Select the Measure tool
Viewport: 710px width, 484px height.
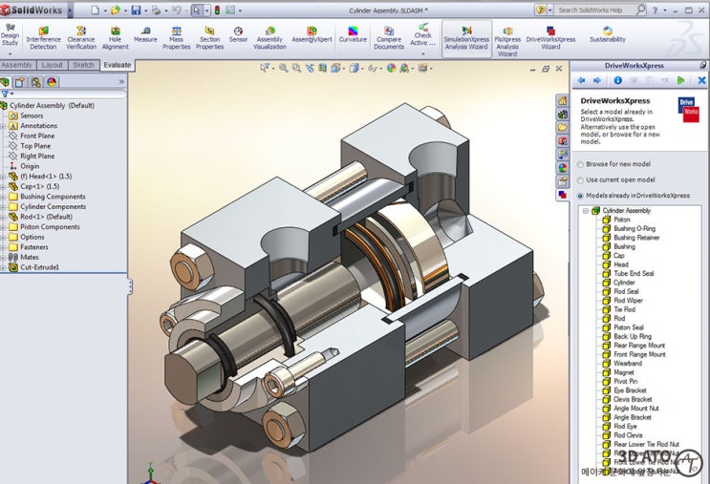pyautogui.click(x=145, y=34)
